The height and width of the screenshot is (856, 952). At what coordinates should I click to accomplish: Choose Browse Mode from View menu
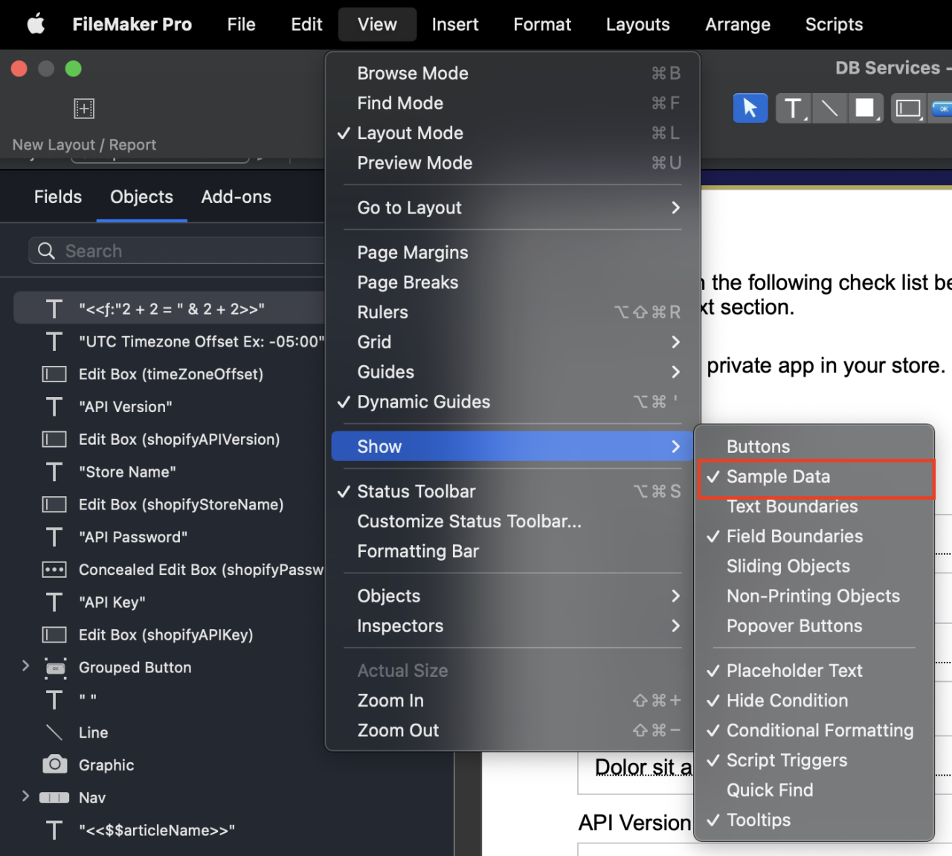point(512,73)
